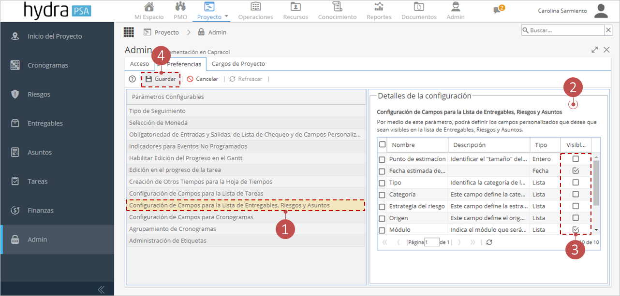Select Configuración de Campos para Lista de Tareas

pyautogui.click(x=246, y=194)
